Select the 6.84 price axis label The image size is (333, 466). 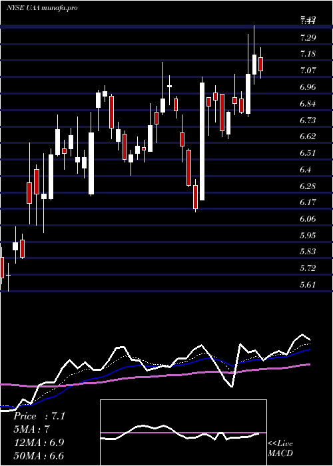click(x=308, y=104)
